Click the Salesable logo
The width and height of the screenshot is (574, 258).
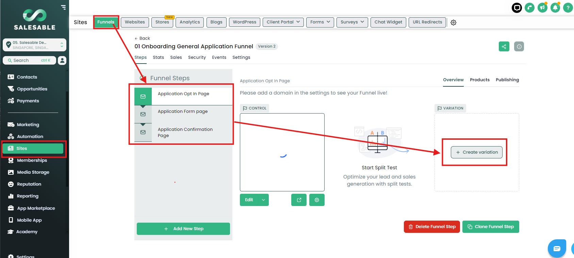point(34,19)
